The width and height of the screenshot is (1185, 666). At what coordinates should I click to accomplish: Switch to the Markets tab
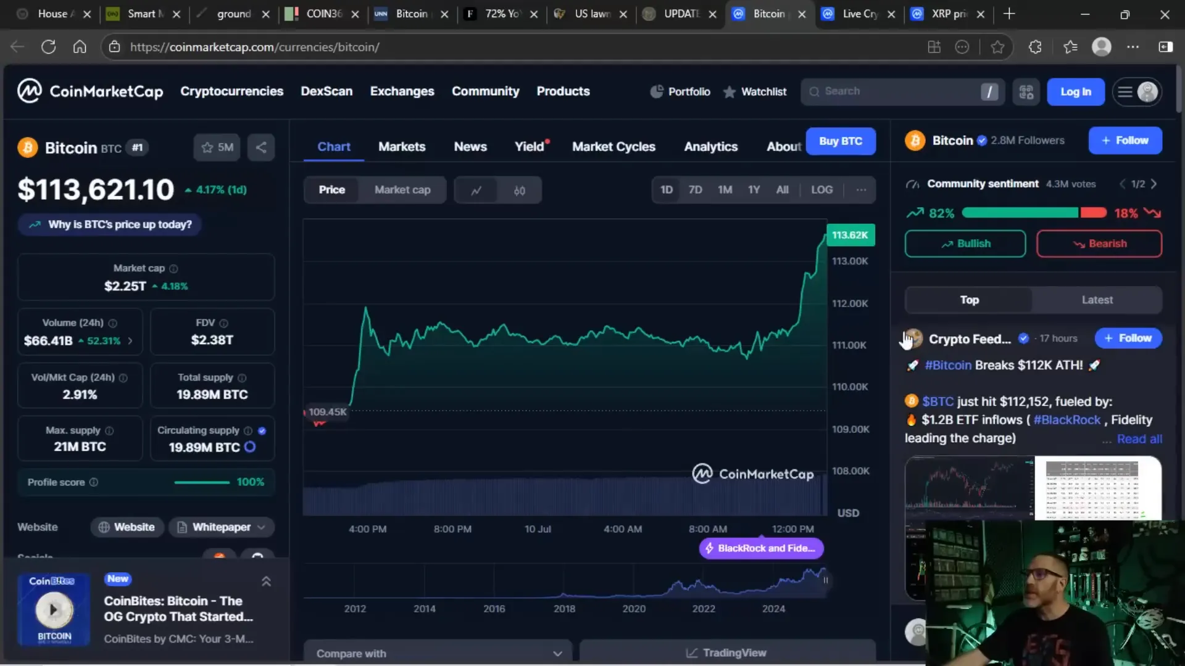(402, 147)
